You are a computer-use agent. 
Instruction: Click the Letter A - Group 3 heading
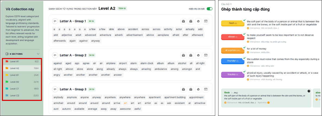(x=73, y=89)
